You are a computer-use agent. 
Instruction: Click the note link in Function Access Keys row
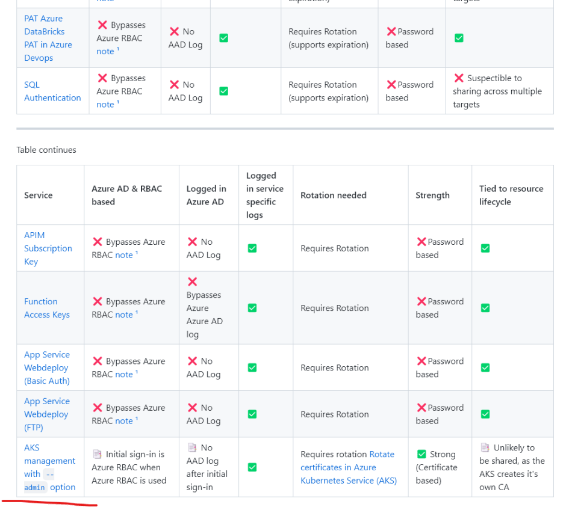click(124, 315)
